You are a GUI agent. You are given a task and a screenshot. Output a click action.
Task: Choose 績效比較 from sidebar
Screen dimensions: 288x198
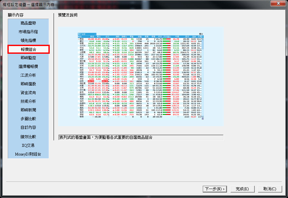pyautogui.click(x=28, y=137)
